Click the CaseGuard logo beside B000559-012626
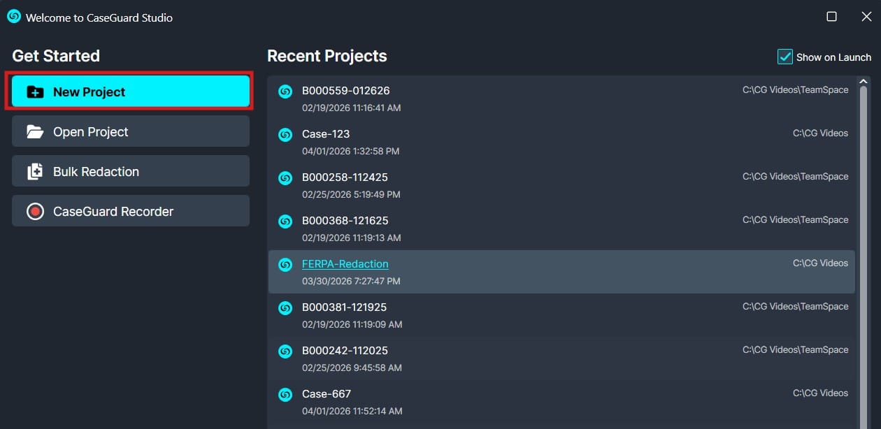881x429 pixels. point(285,91)
